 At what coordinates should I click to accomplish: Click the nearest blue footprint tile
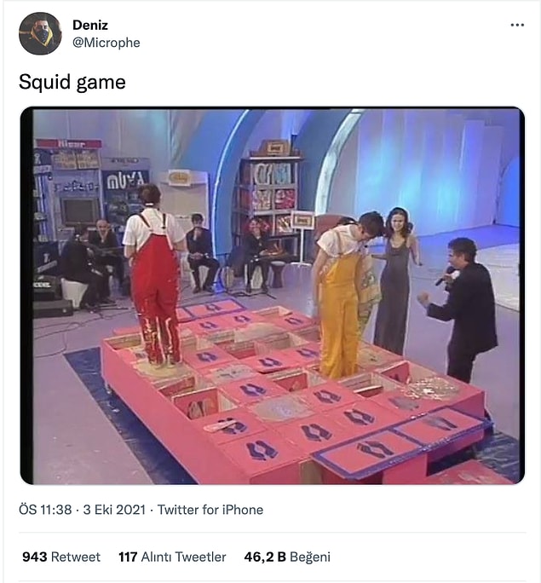262,451
